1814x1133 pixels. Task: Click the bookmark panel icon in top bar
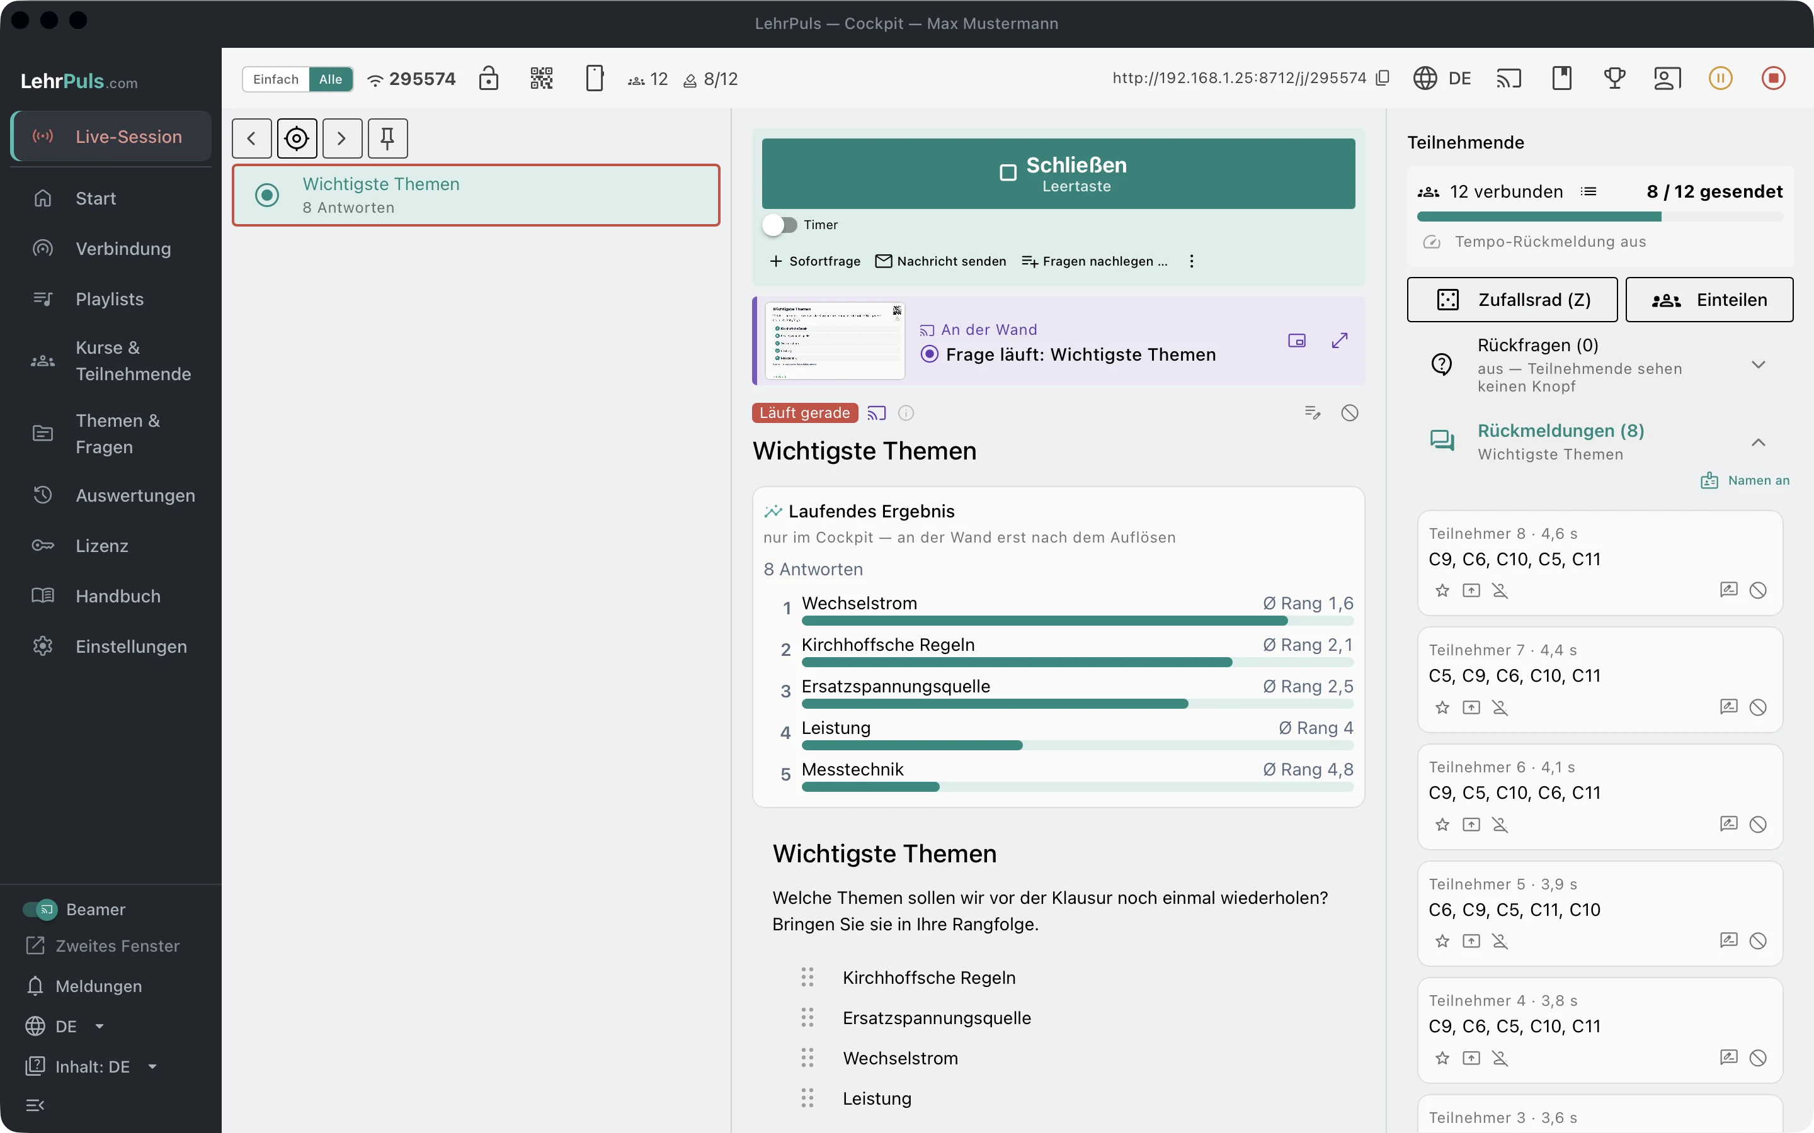click(x=1562, y=78)
